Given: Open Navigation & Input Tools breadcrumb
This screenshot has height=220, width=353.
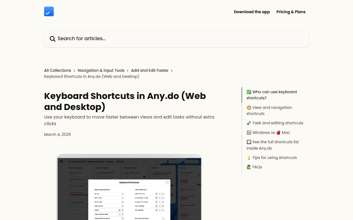Looking at the screenshot, I should coord(101,70).
